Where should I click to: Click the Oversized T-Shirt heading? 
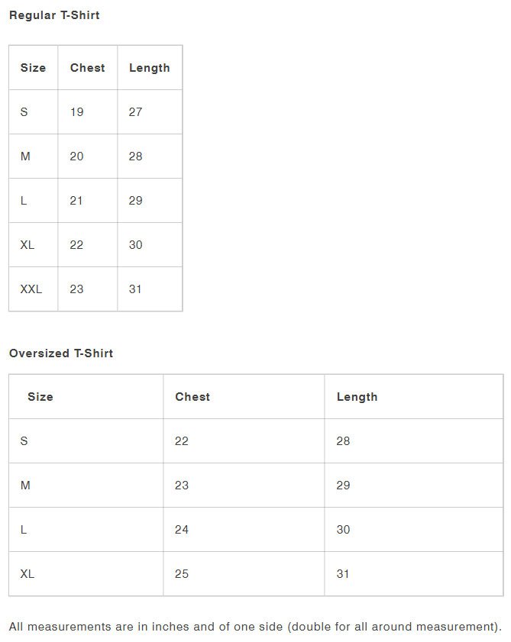click(x=61, y=353)
